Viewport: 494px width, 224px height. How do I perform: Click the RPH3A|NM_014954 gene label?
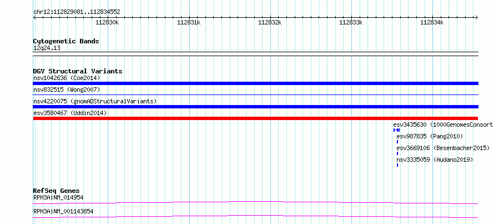[58, 197]
